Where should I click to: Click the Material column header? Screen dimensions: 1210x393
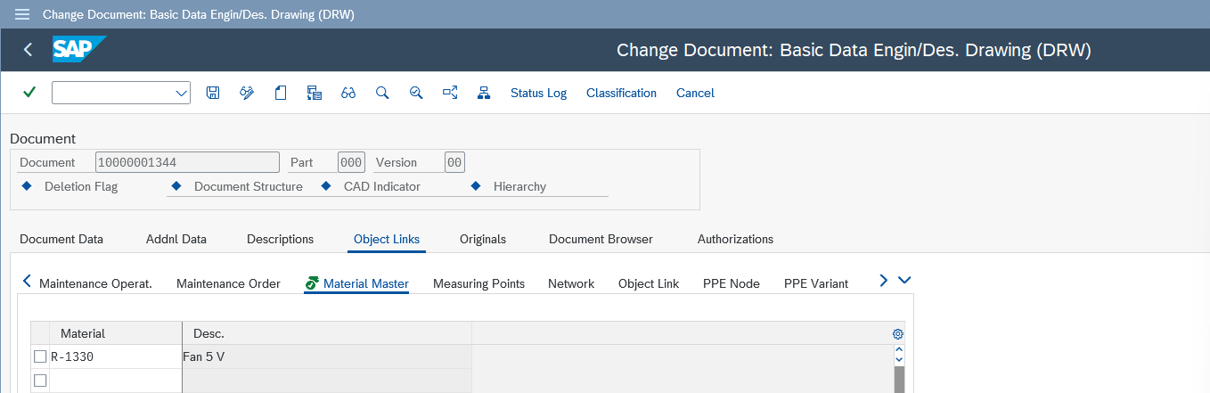pos(115,333)
